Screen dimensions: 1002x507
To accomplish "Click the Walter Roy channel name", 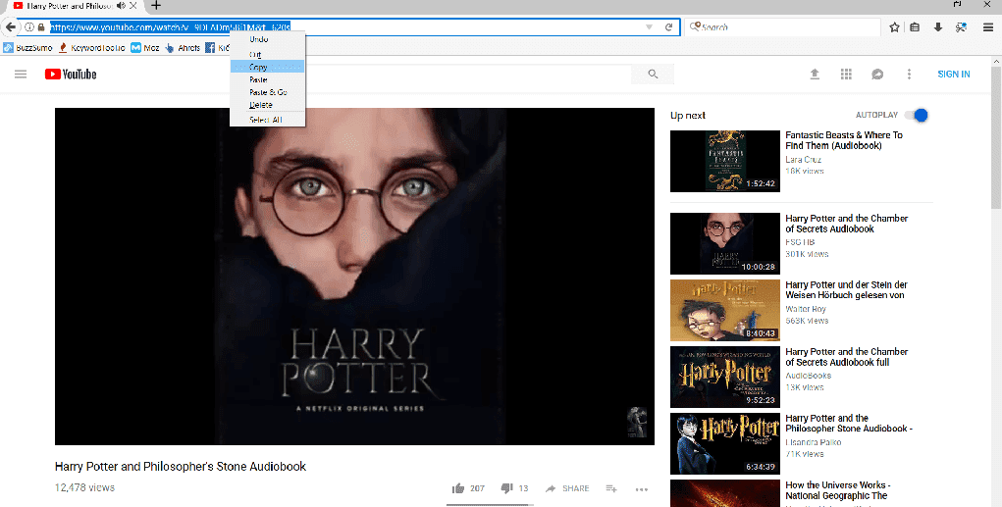I will click(x=805, y=309).
